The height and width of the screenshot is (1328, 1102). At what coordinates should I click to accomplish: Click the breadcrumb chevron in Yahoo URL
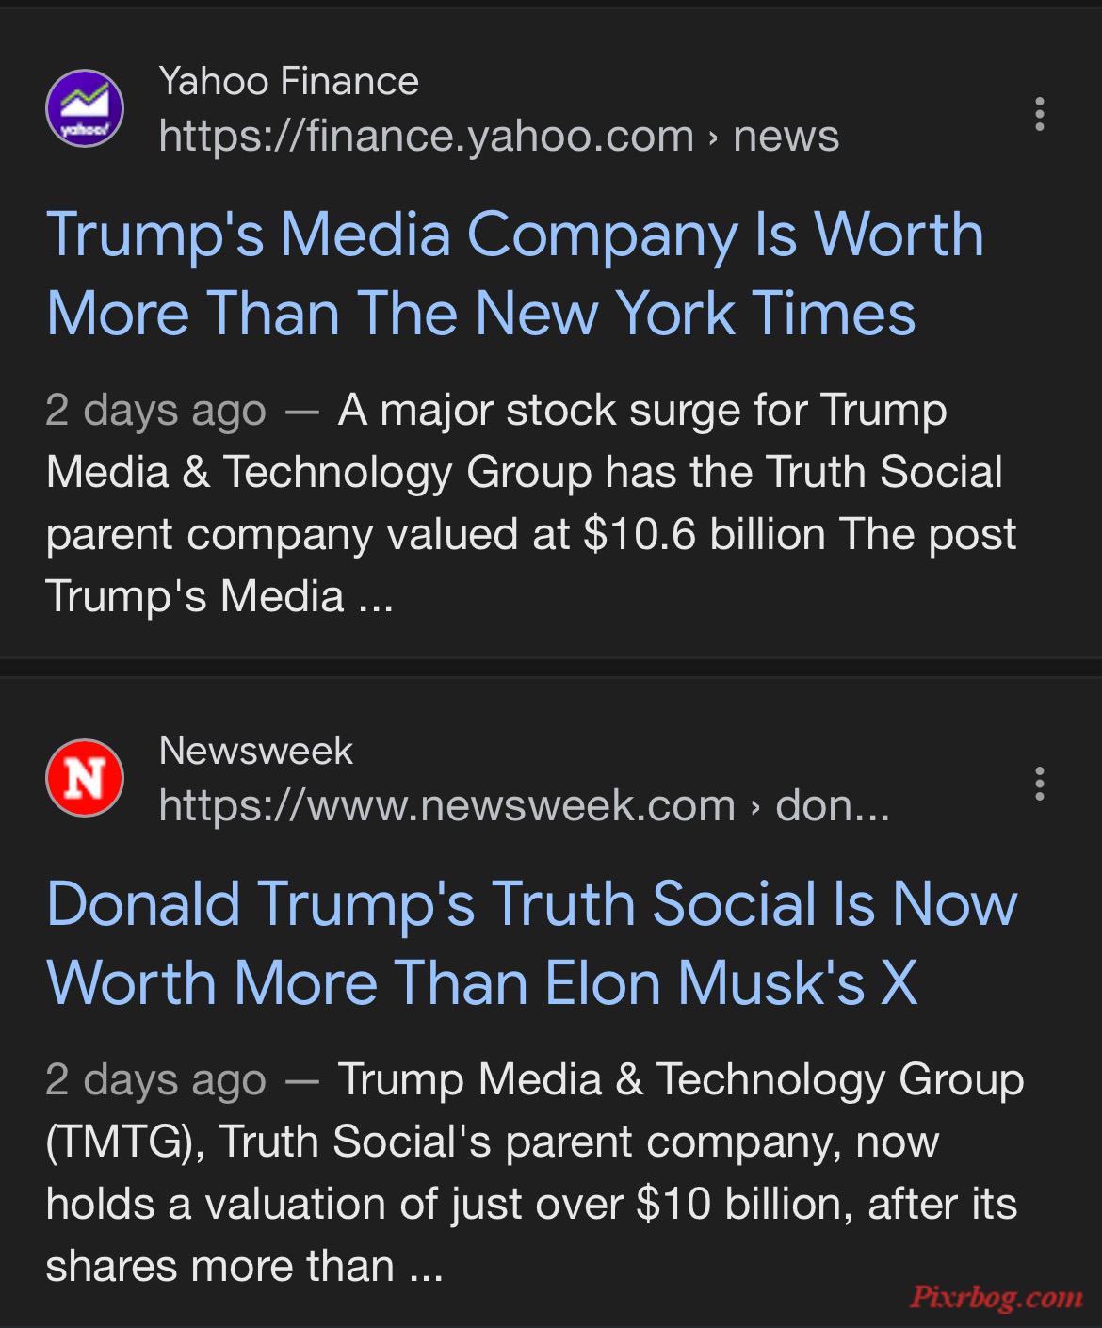[713, 138]
